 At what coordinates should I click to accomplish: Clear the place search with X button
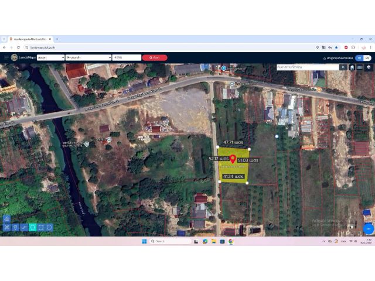(x=343, y=67)
